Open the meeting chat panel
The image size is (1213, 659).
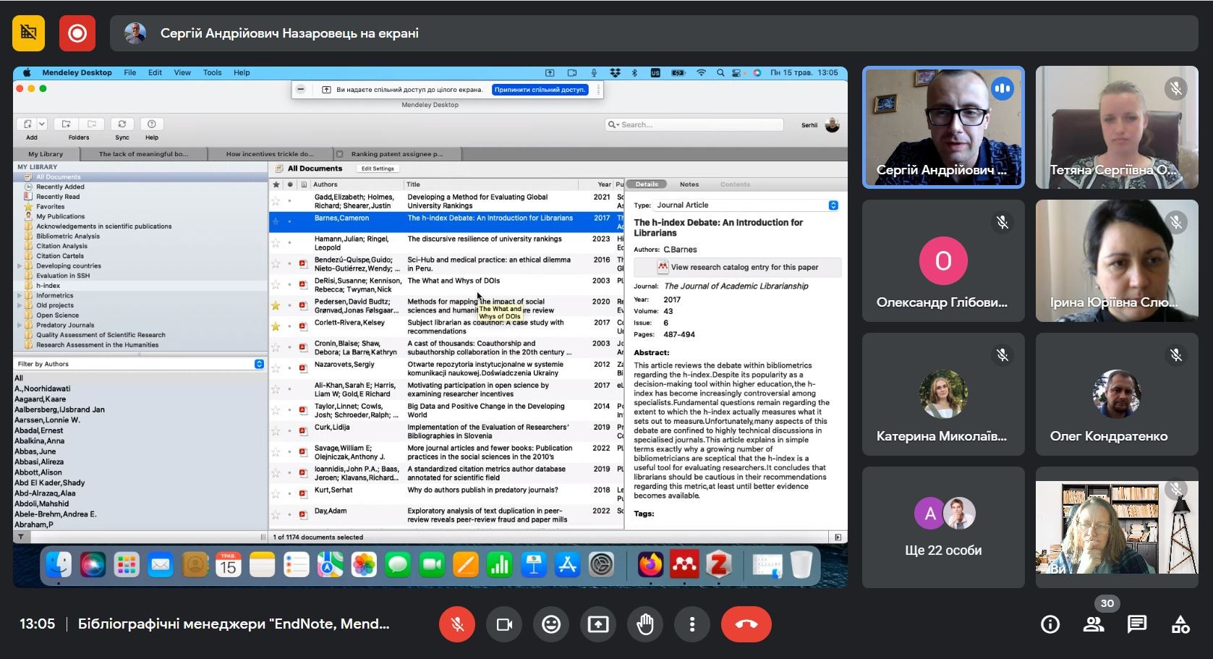pos(1136,624)
